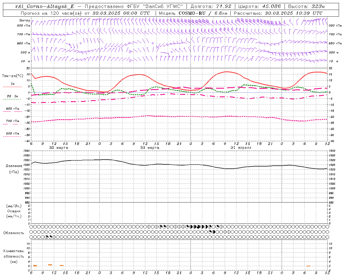
Task: Click Прогноз на 120 часа(ов) forecast line
Action: (x=85, y=13)
